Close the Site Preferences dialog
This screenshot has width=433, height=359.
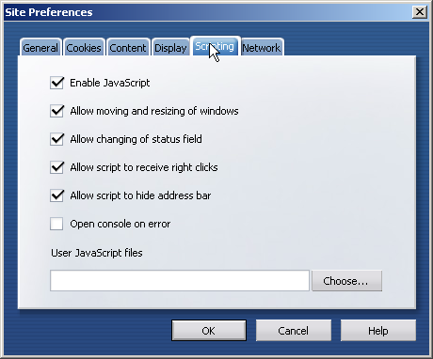tap(420, 12)
